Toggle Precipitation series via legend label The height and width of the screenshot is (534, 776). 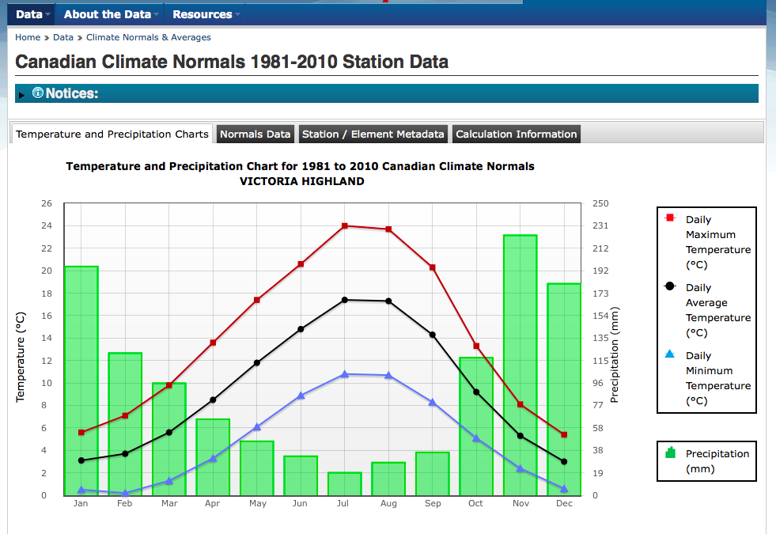click(x=717, y=460)
